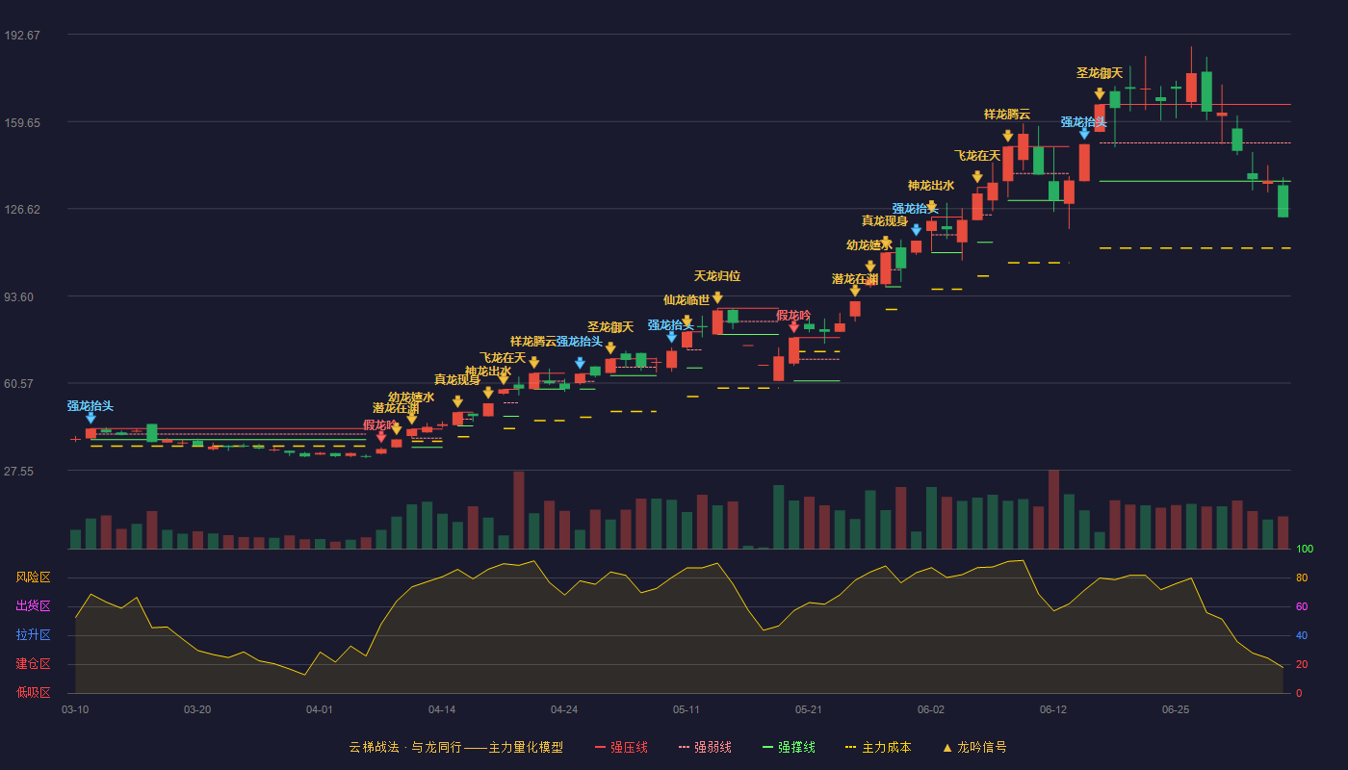
Task: Click the 仙龙临世 gold signal arrow
Action: point(687,321)
